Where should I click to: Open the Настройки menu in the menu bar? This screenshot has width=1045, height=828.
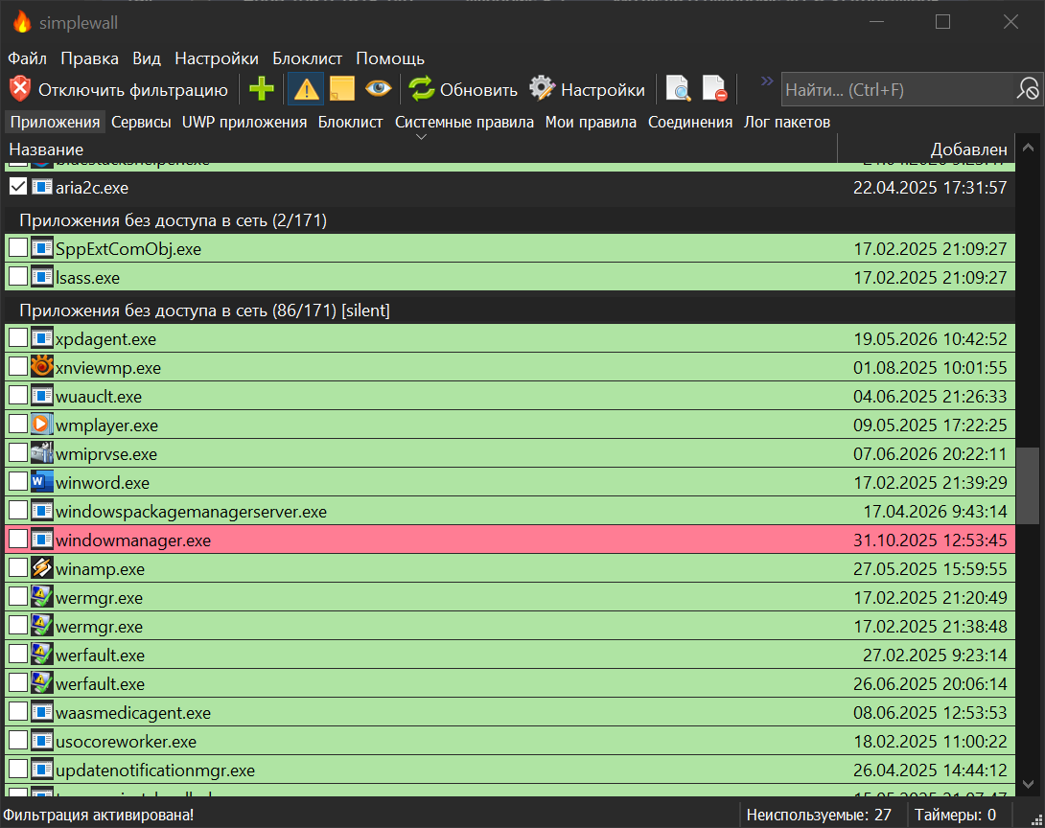coord(217,57)
